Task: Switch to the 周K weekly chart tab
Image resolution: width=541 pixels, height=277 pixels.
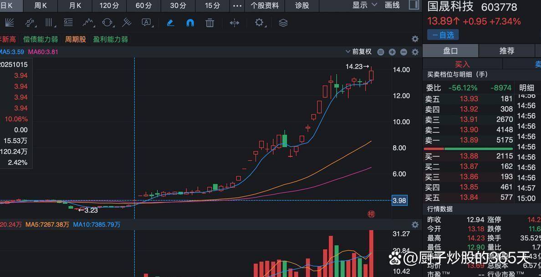Action: pos(40,6)
